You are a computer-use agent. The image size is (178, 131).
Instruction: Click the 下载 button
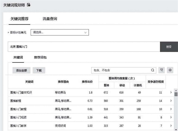pyautogui.click(x=39, y=70)
